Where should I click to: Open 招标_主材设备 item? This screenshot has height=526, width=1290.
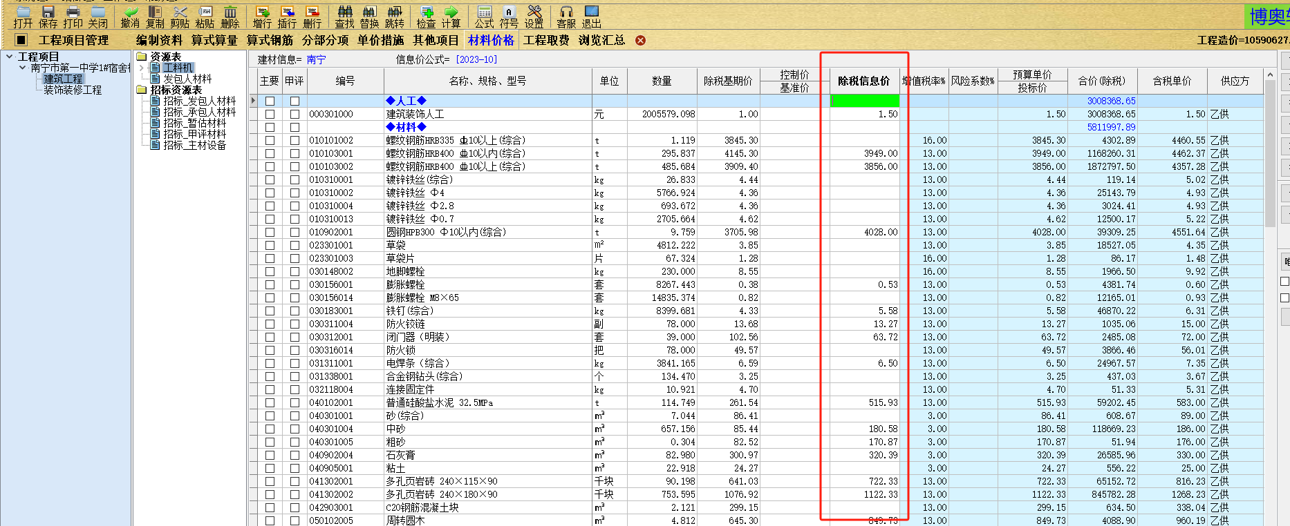click(x=194, y=145)
